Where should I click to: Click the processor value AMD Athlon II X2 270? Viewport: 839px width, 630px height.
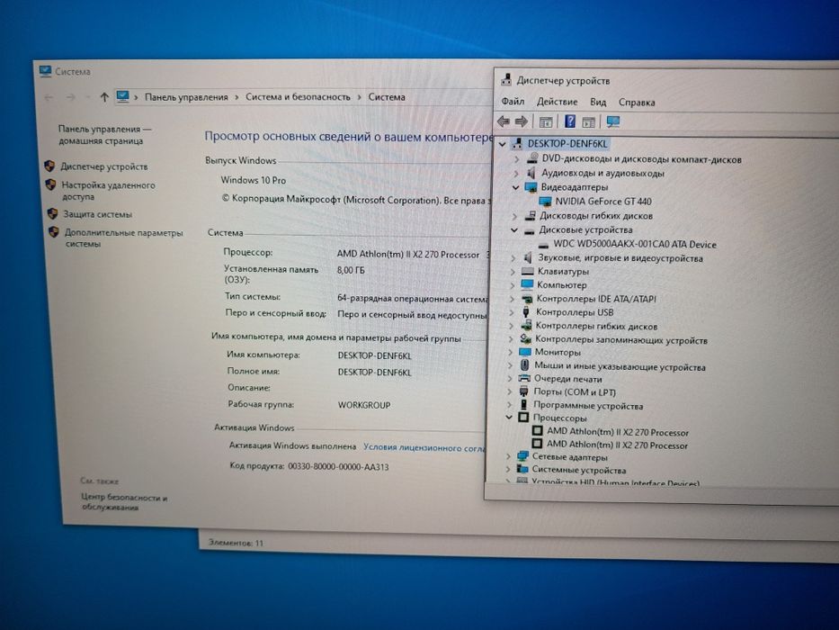click(407, 255)
